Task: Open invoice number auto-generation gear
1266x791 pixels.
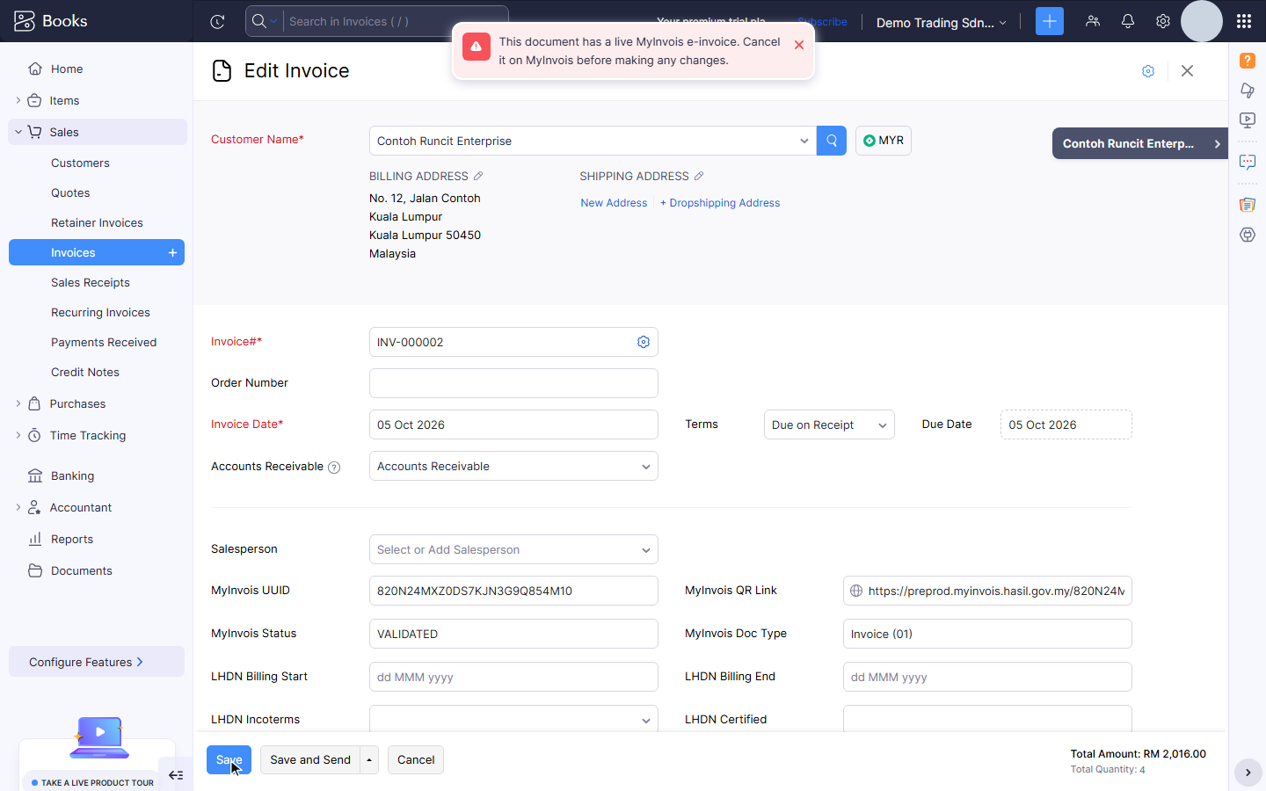Action: pos(644,342)
